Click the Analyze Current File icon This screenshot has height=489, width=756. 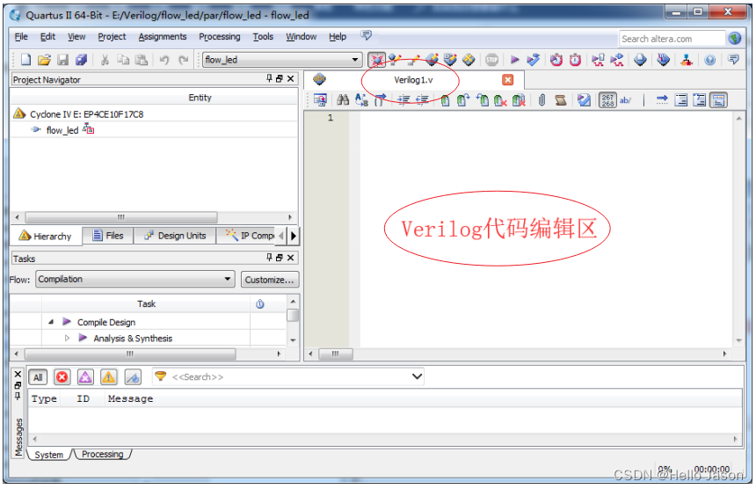point(584,100)
